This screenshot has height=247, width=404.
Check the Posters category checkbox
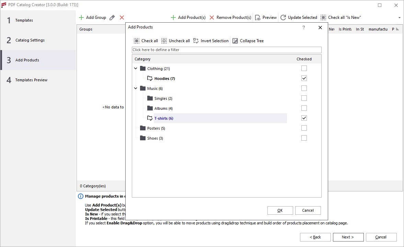pyautogui.click(x=304, y=128)
